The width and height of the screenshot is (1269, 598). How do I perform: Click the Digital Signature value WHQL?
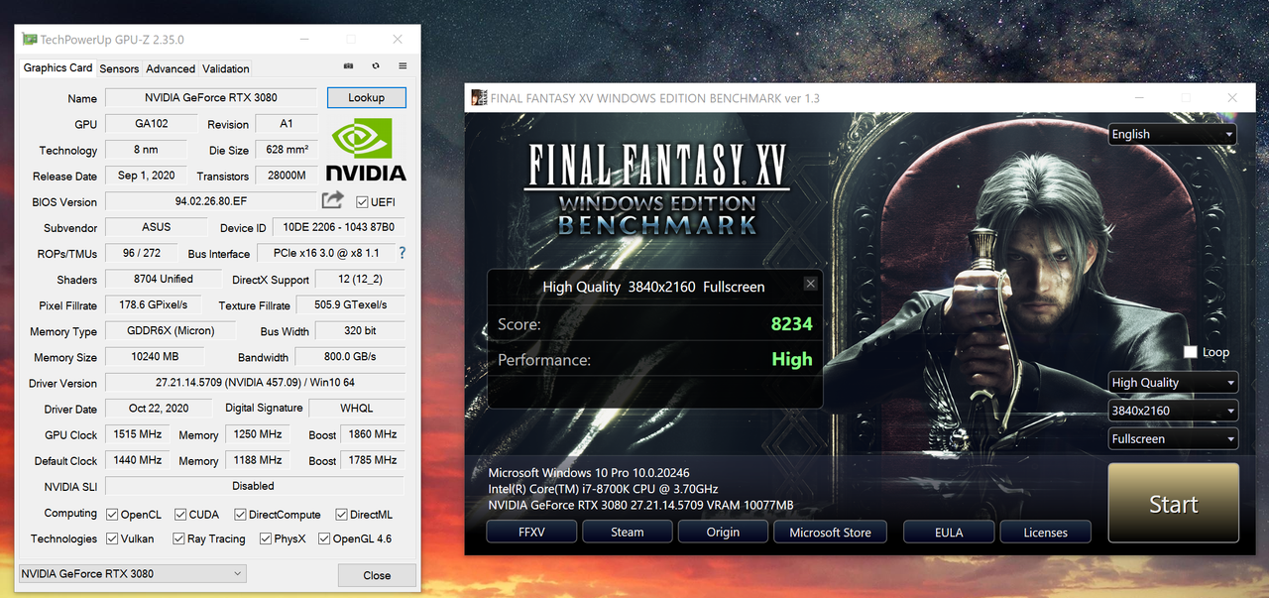pos(357,409)
